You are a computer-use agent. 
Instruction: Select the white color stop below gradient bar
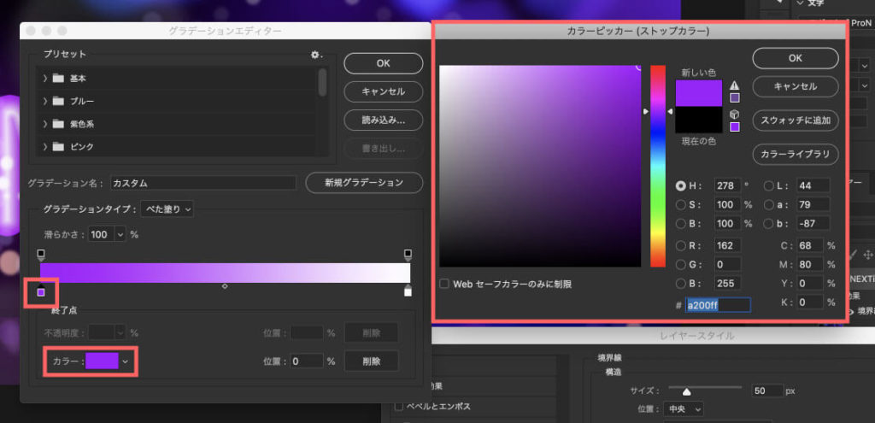tap(408, 291)
